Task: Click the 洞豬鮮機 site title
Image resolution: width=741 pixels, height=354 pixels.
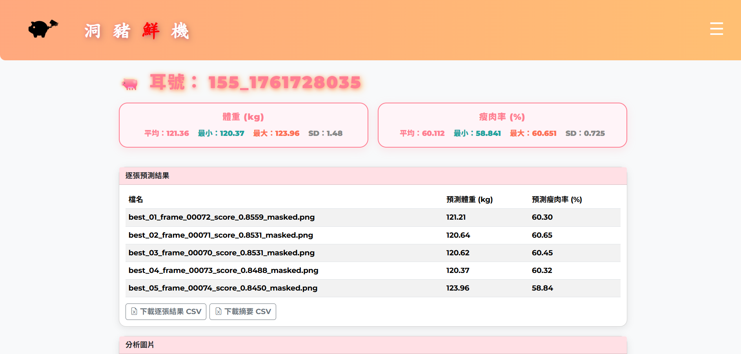Action: tap(137, 31)
